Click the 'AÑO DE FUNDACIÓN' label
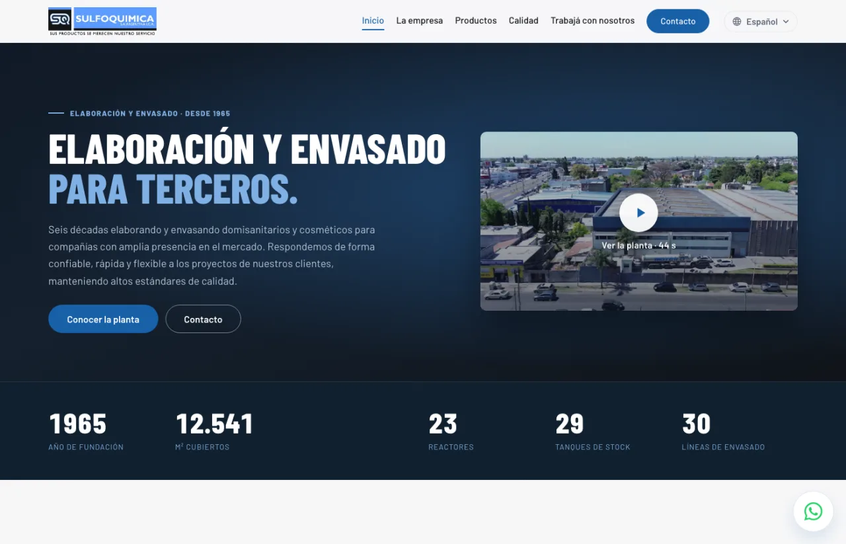Viewport: 846px width, 544px height. (x=86, y=447)
